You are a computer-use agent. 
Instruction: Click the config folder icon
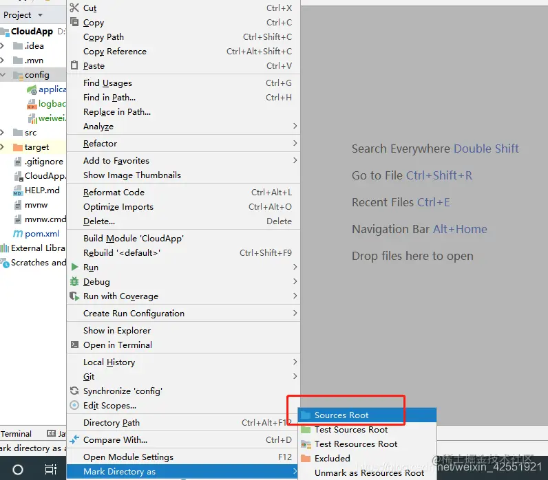point(18,75)
